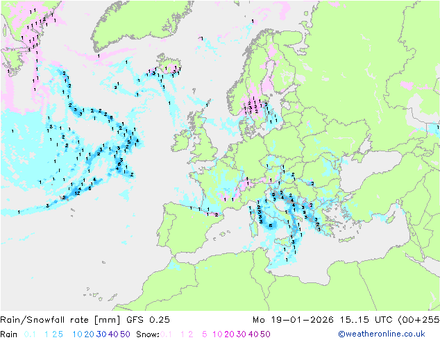Click the "Rain" legend label
The image size is (440, 340).
9,334
